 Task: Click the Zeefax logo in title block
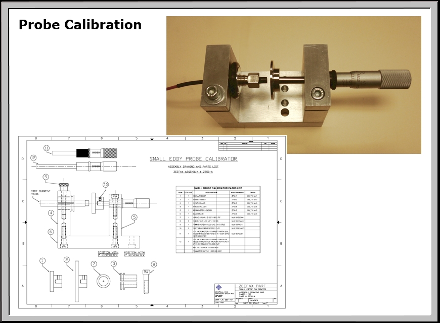pos(219,288)
